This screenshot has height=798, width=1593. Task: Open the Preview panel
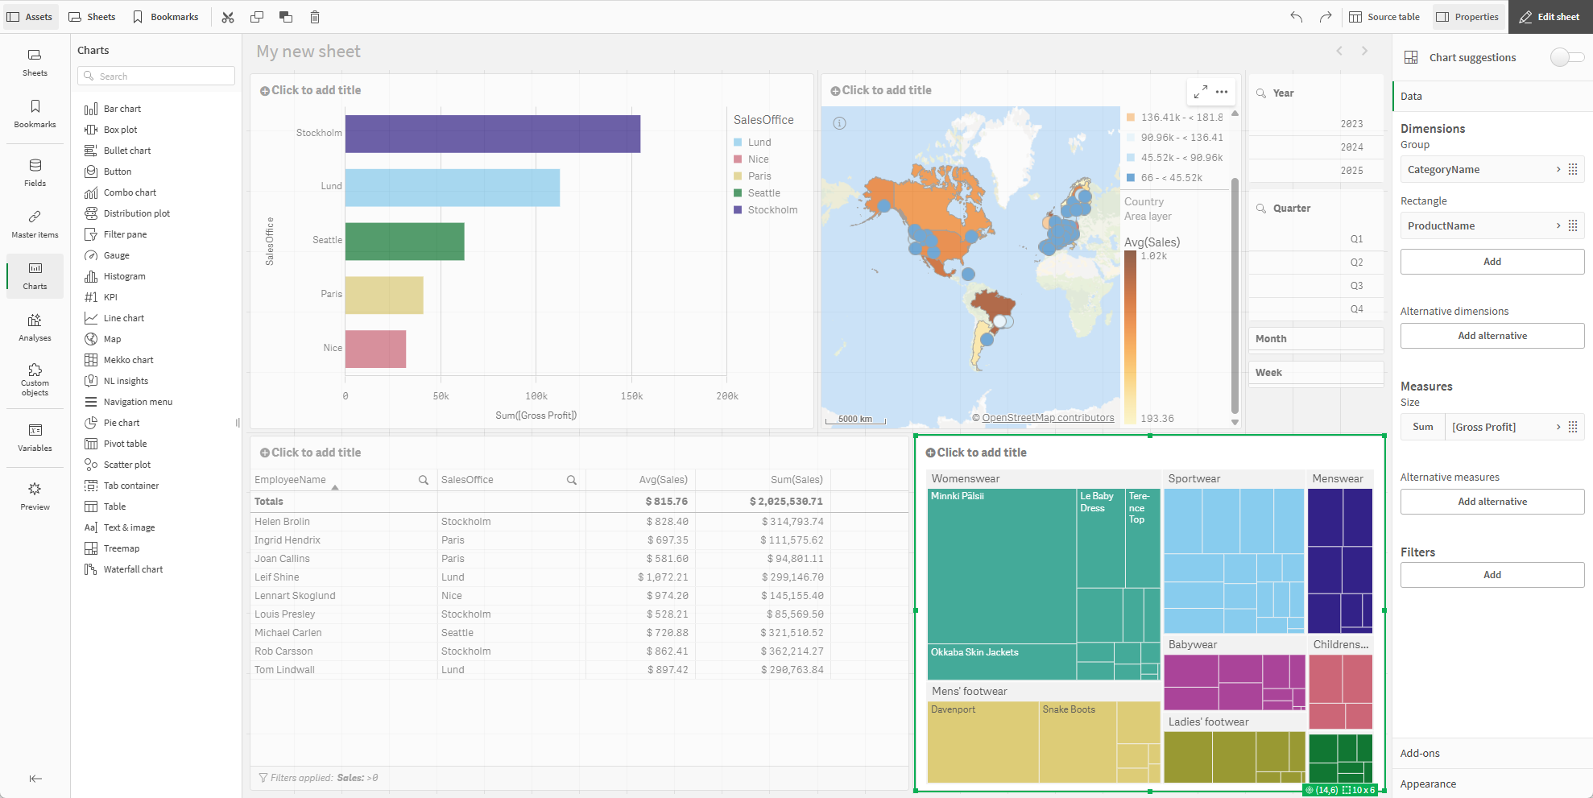pyautogui.click(x=35, y=494)
